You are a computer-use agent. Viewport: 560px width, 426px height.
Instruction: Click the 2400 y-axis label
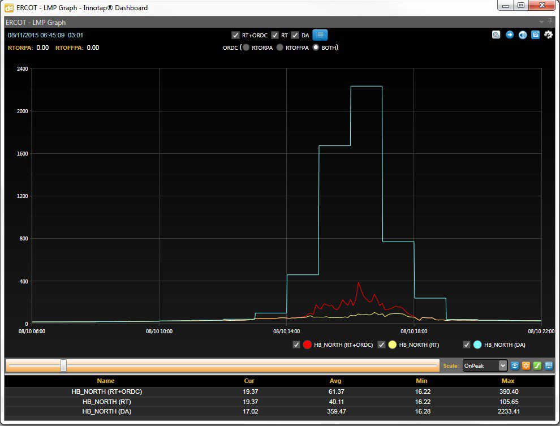point(23,68)
